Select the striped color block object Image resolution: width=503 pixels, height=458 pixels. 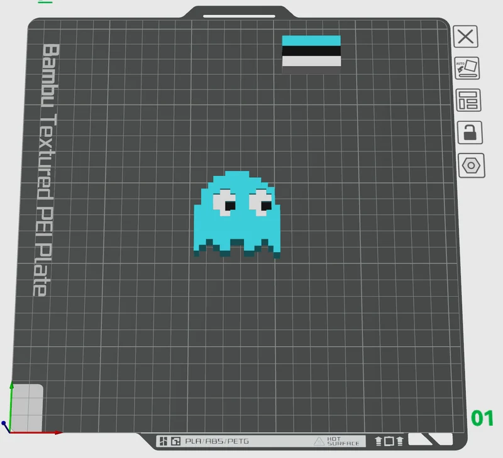click(311, 54)
